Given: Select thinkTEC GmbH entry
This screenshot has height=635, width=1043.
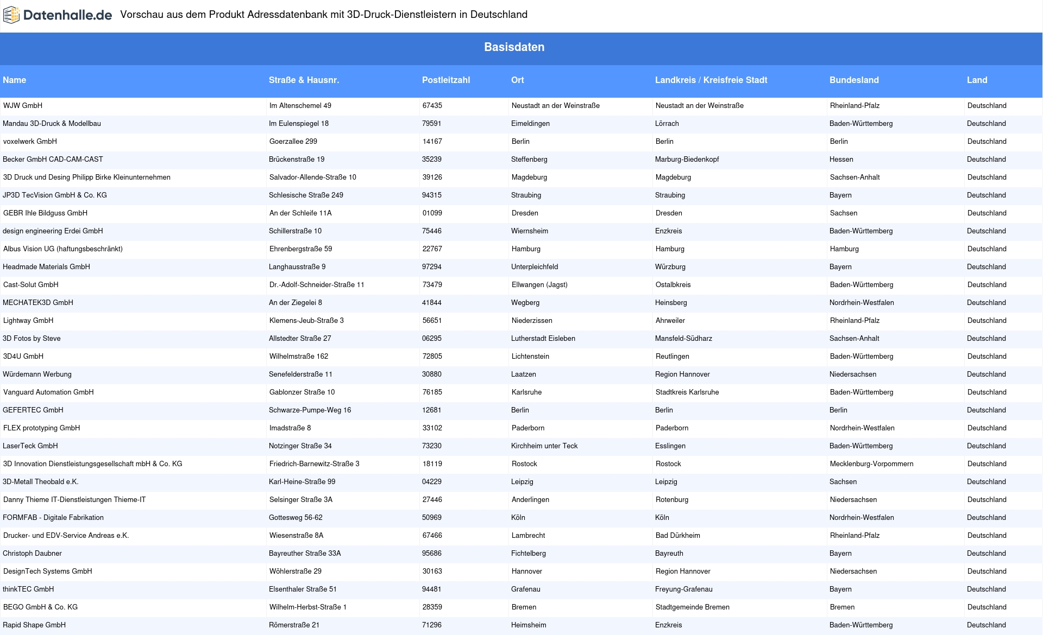Looking at the screenshot, I should coord(28,589).
